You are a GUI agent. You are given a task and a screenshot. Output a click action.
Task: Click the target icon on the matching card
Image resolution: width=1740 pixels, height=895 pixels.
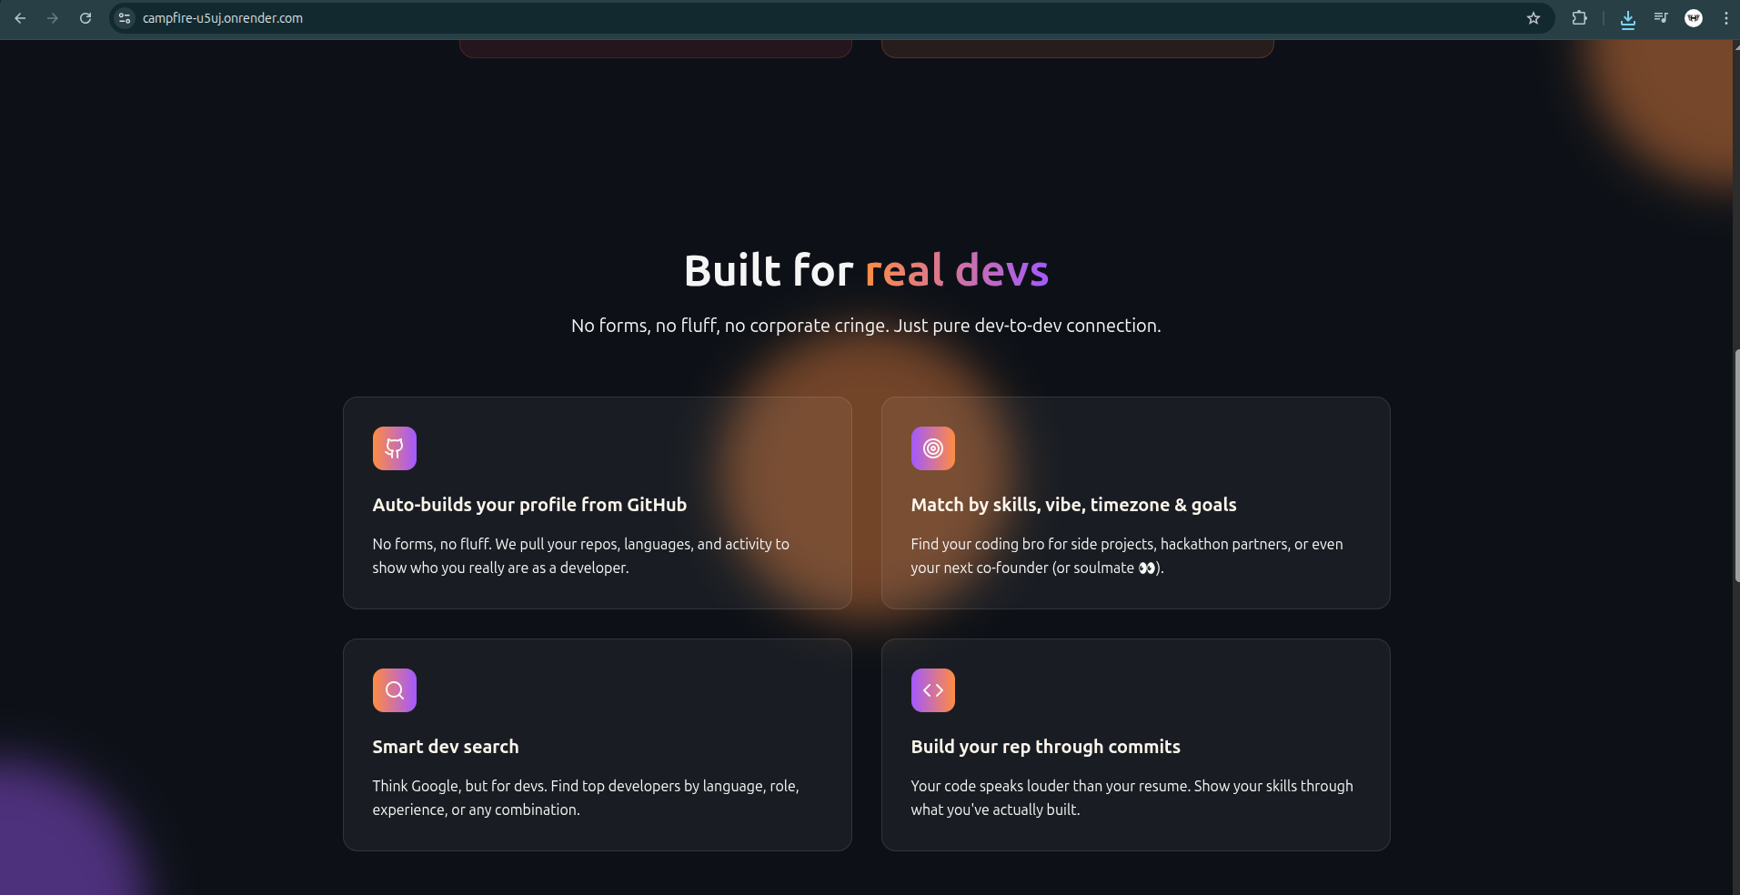click(x=932, y=447)
